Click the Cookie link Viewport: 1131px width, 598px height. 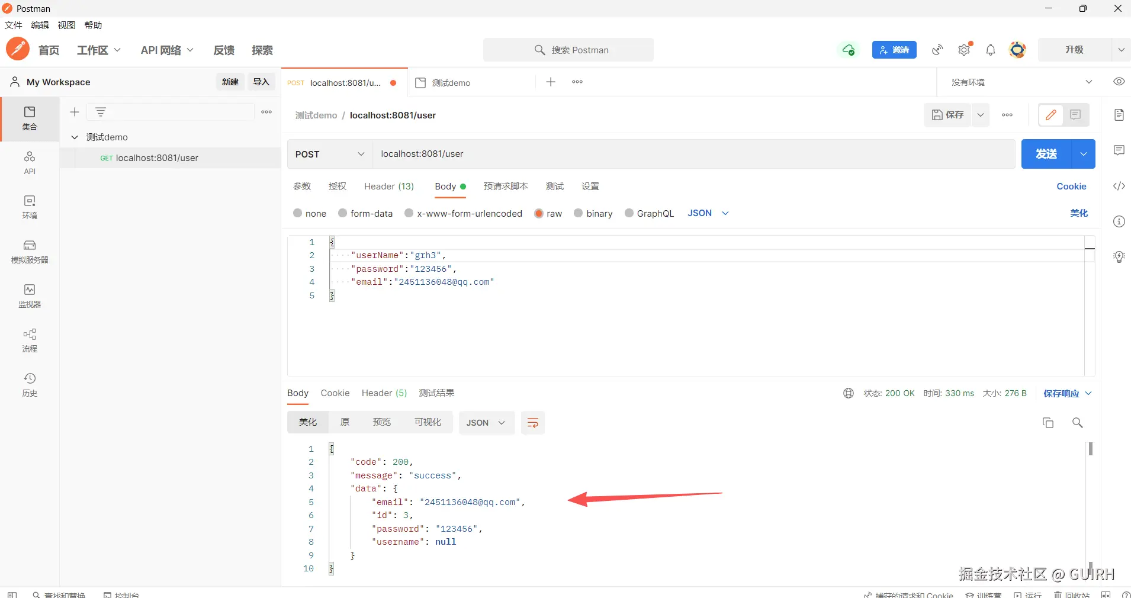pos(1071,187)
